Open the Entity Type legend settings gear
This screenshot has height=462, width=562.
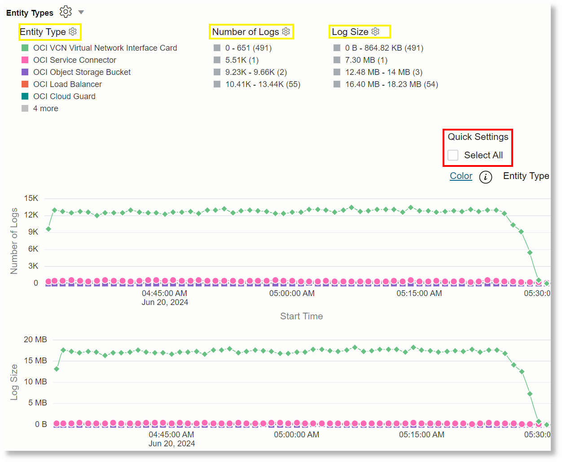pos(72,31)
